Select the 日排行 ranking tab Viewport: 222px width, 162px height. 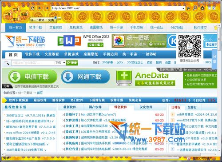[x=176, y=107]
